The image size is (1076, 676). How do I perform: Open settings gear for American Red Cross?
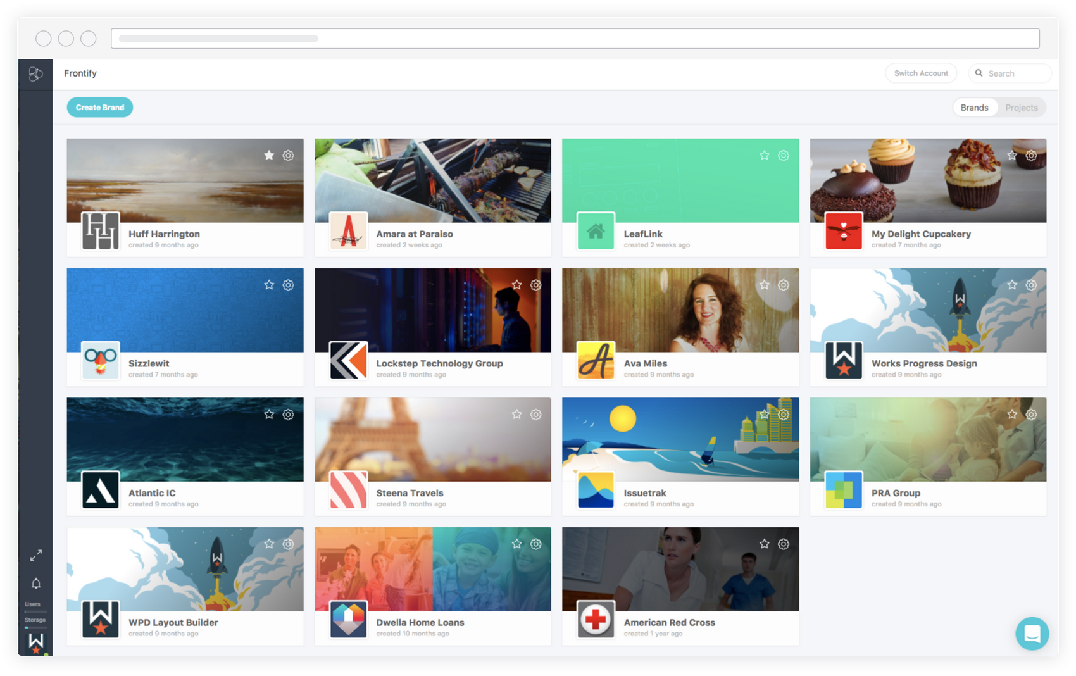[784, 544]
